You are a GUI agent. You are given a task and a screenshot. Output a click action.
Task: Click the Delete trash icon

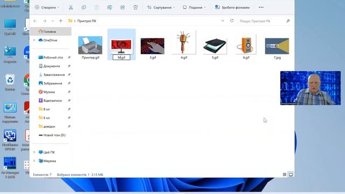click(x=135, y=7)
